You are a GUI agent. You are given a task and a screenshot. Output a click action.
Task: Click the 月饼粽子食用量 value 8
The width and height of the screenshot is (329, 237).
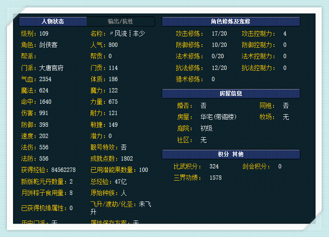coord(71,193)
